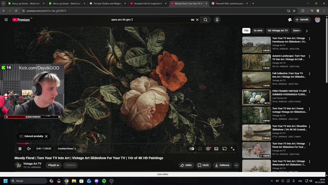Open the YouTube guide hamburger menu

(x=6, y=20)
